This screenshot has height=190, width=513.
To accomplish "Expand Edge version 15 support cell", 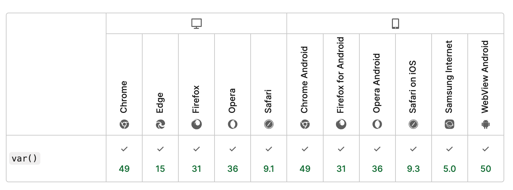I will (160, 159).
